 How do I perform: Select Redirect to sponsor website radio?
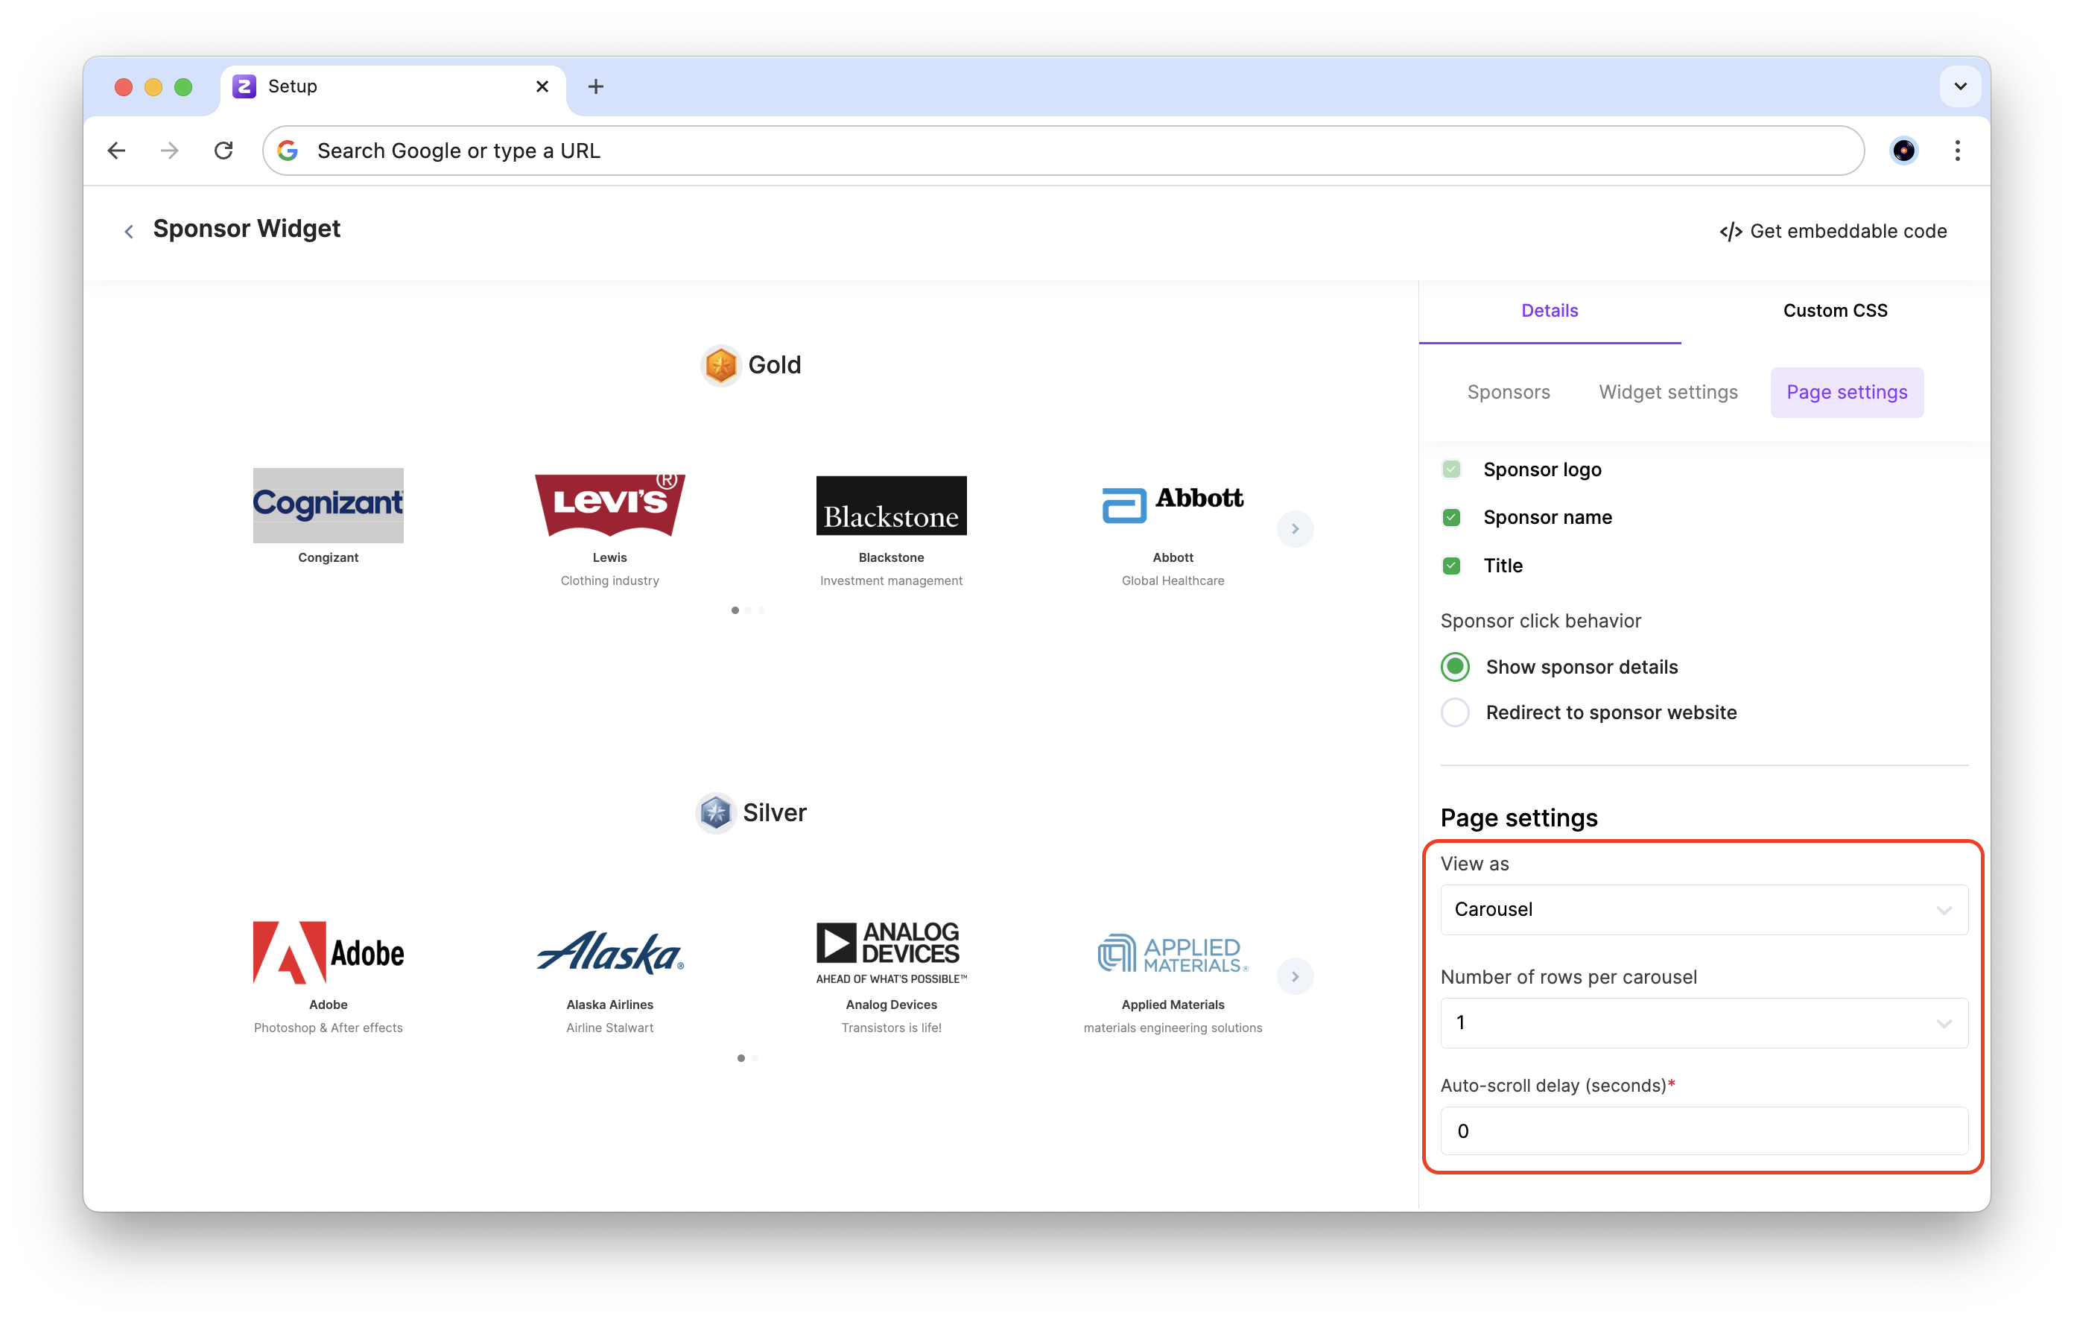(1455, 712)
